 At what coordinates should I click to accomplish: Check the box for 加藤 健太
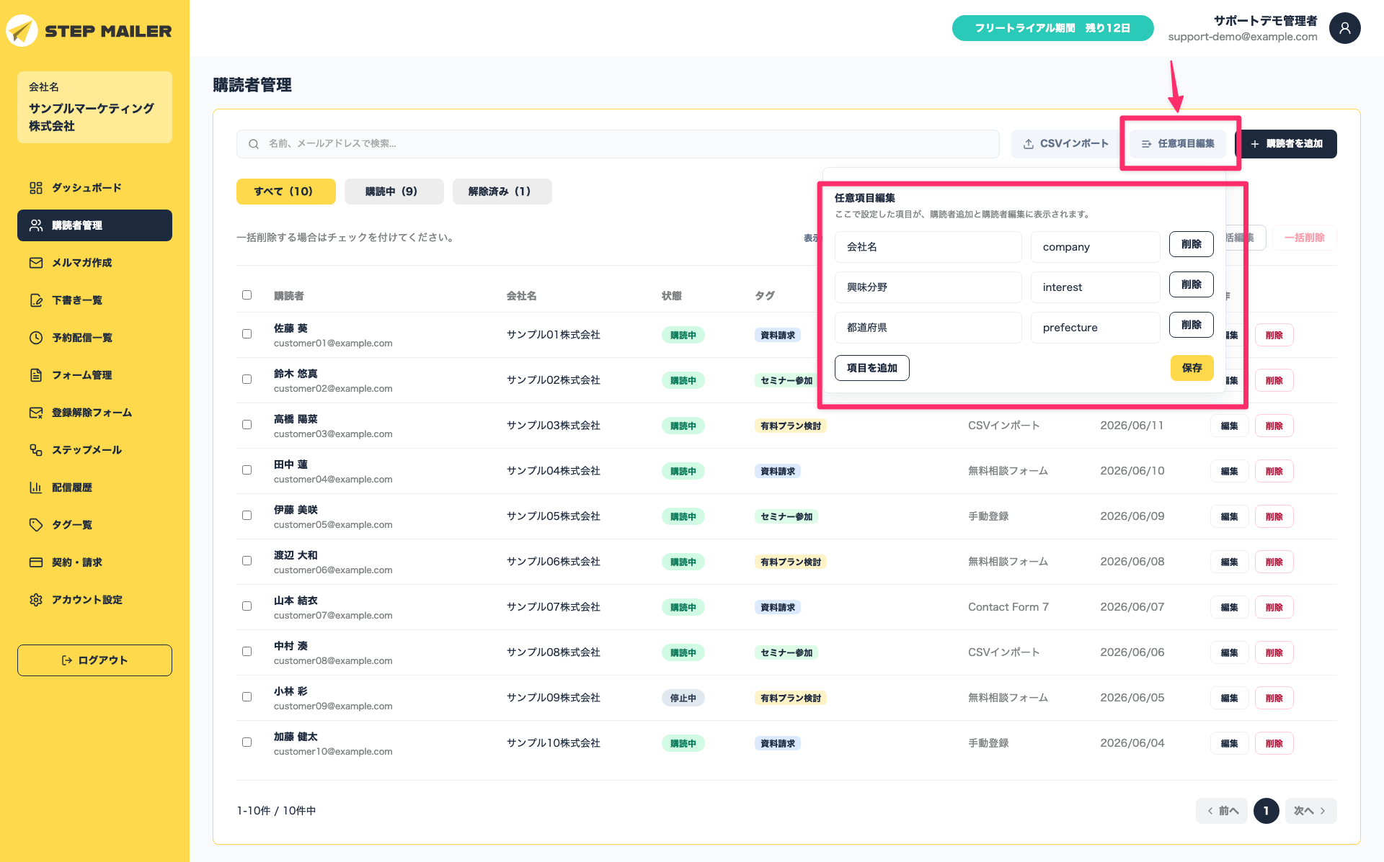click(247, 742)
